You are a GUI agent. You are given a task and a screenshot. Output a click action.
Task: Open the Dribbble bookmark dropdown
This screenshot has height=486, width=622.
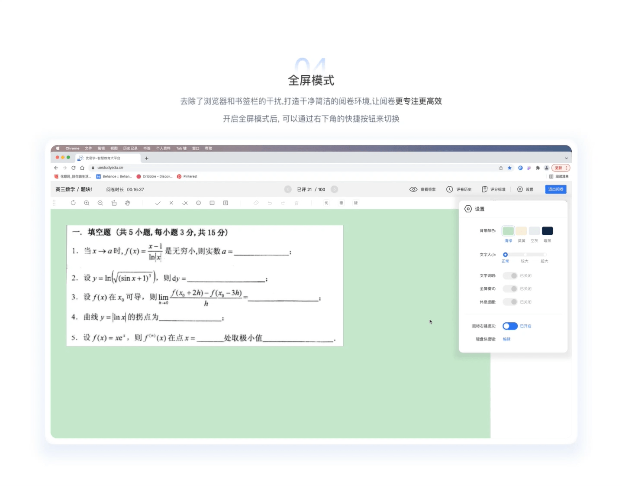coord(154,176)
